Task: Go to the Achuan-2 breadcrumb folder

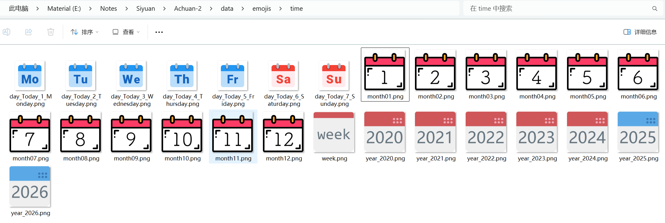Action: coord(188,9)
